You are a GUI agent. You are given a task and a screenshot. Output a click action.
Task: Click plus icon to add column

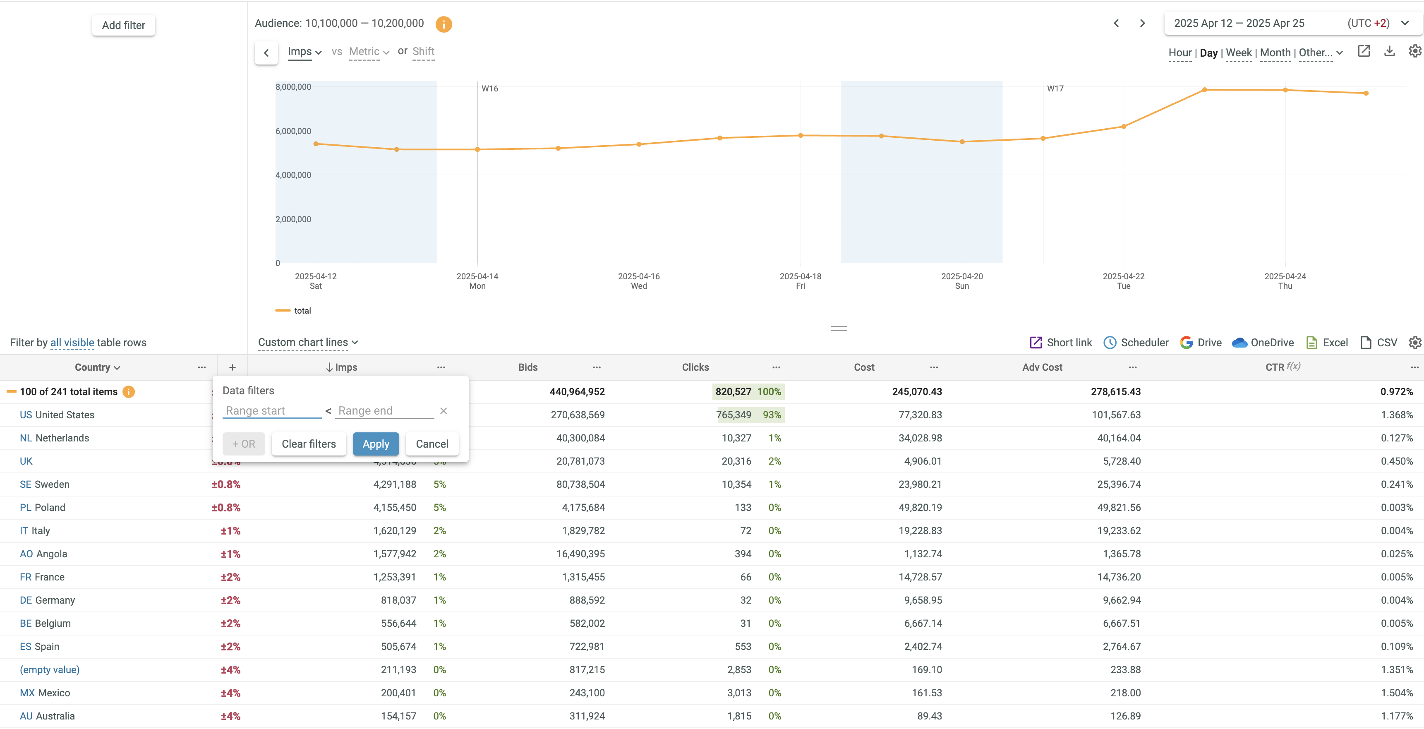(232, 367)
